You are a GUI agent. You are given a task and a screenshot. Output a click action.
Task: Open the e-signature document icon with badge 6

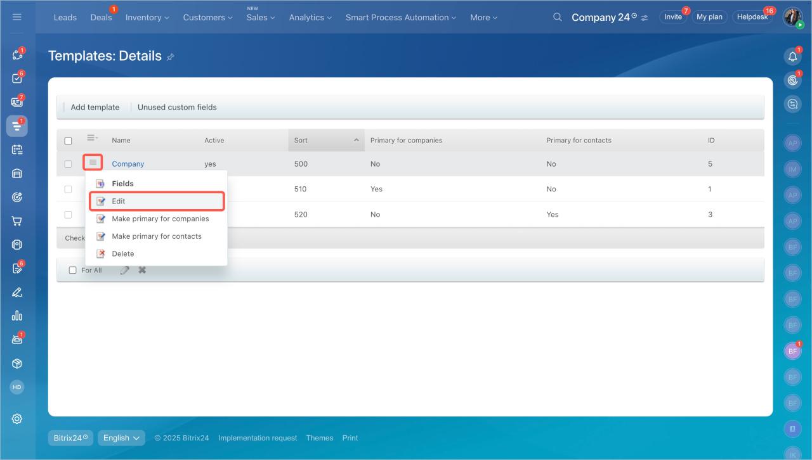[x=17, y=269]
